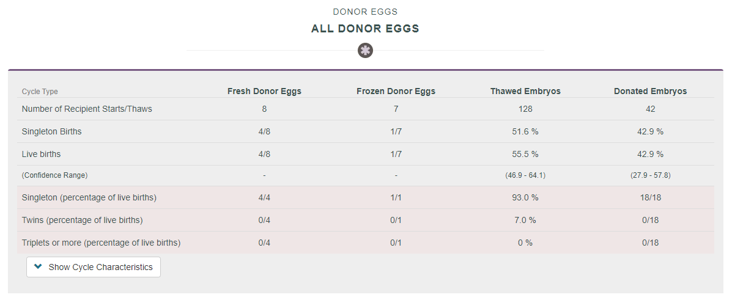Click the 55.5 % Thawed Embryos live births value
This screenshot has width=732, height=300.
(x=525, y=154)
